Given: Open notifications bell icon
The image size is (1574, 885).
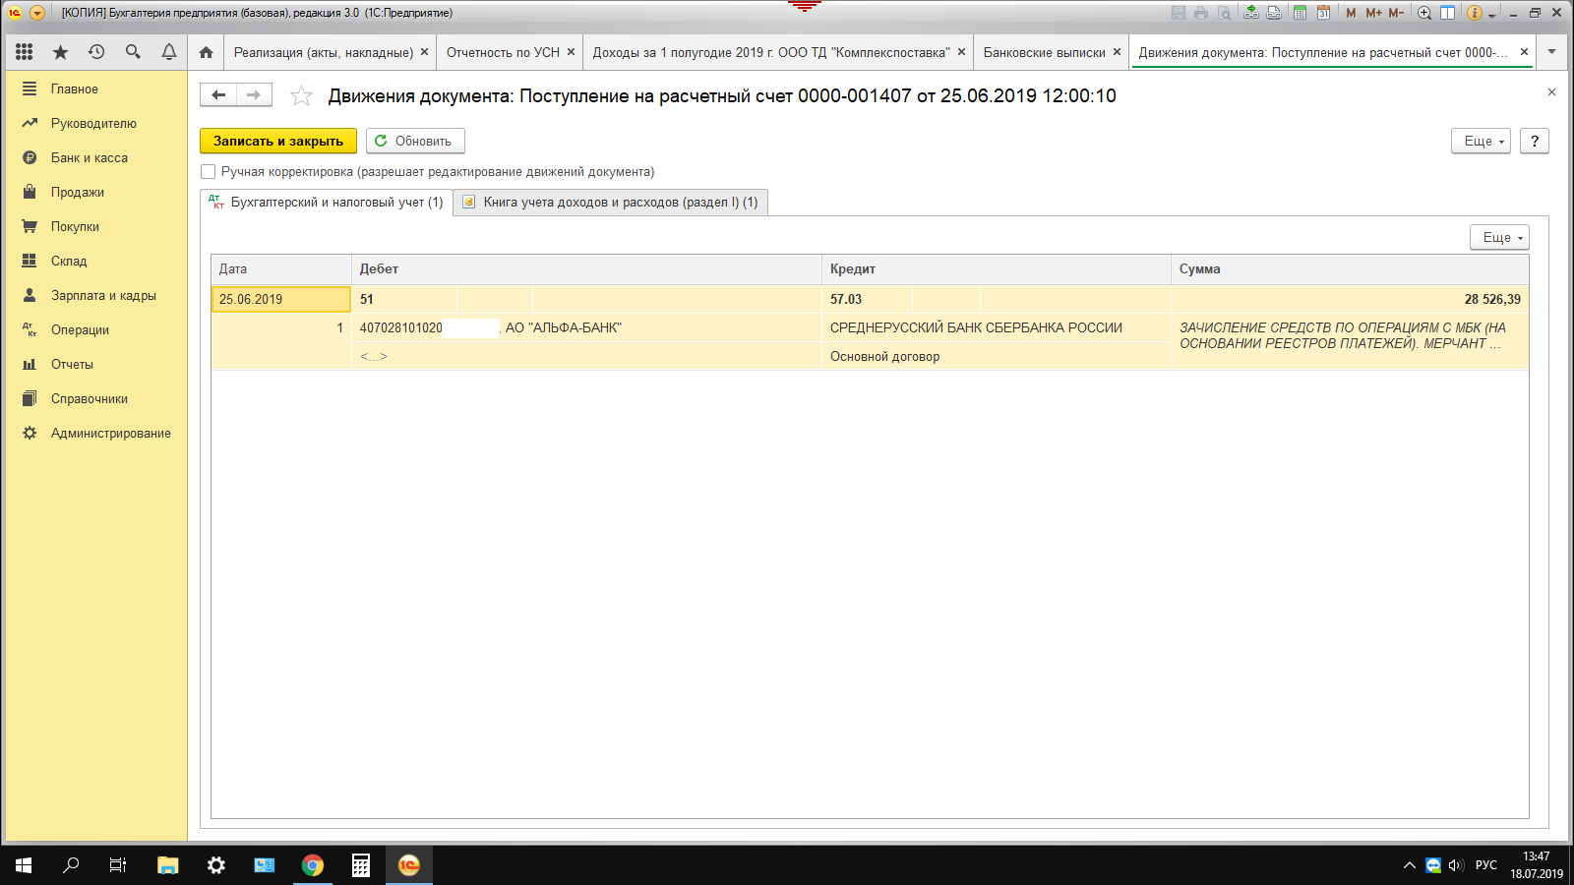Looking at the screenshot, I should click(x=169, y=52).
